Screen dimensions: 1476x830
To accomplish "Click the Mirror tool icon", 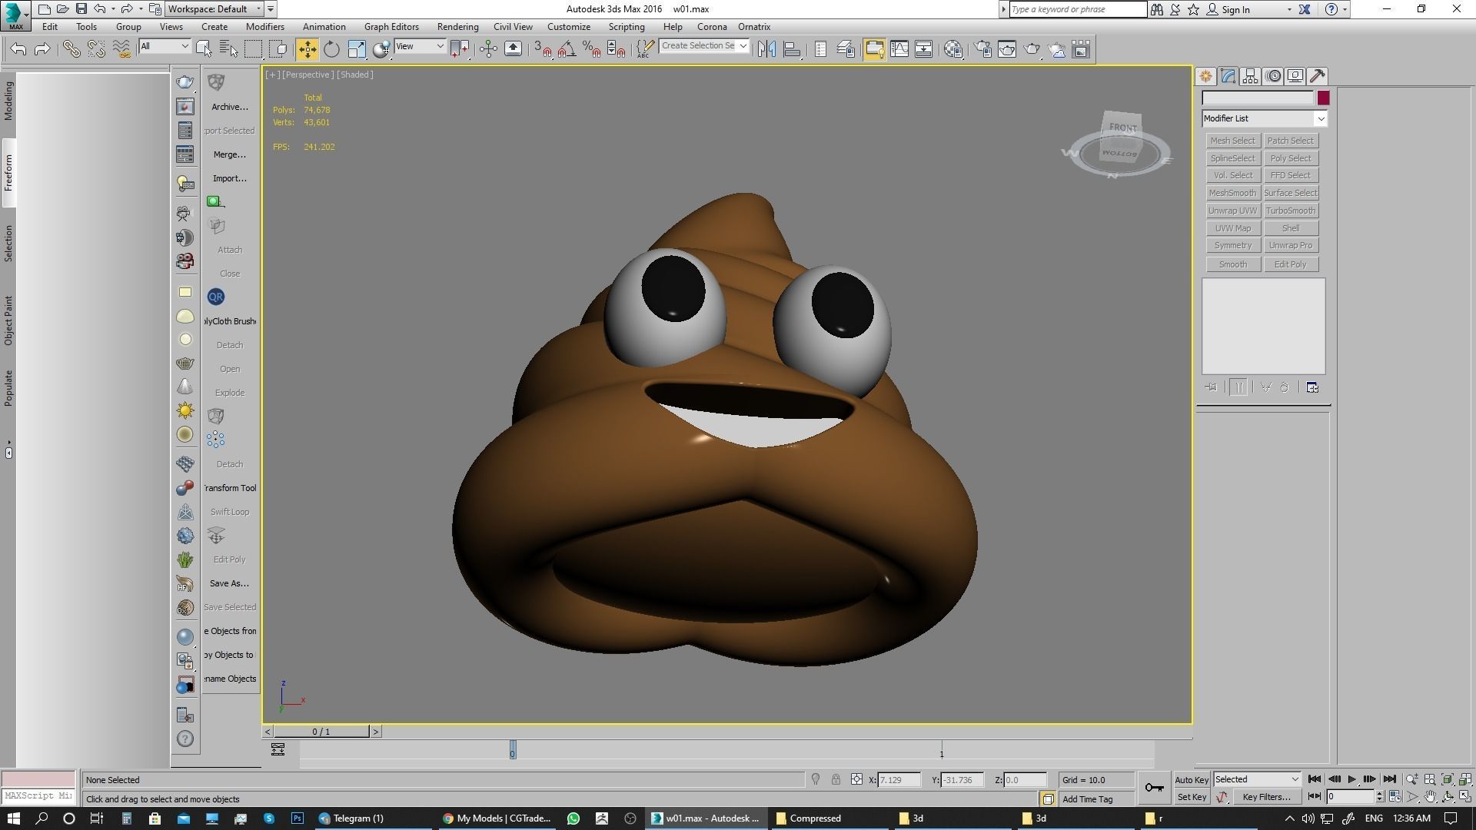I will [x=766, y=49].
